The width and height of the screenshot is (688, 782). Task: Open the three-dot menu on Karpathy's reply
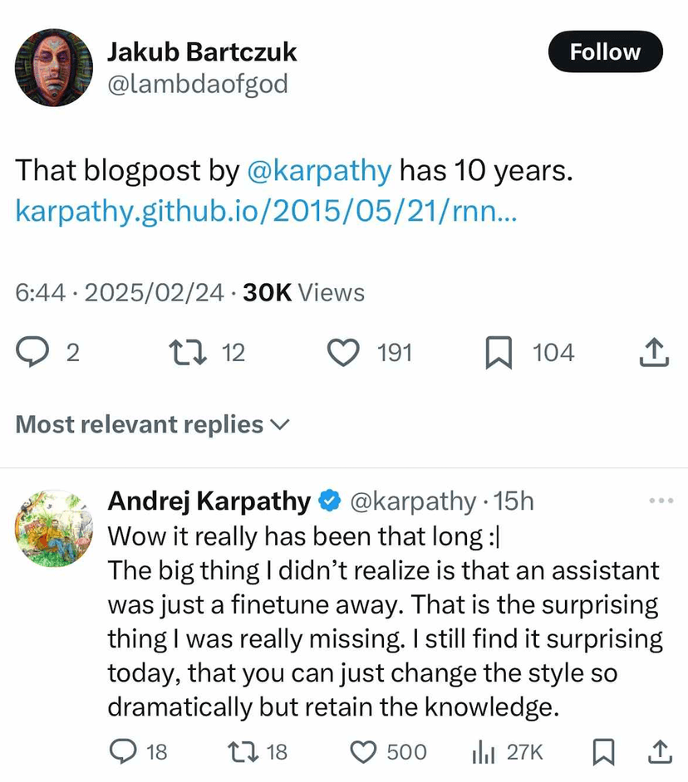pyautogui.click(x=661, y=499)
